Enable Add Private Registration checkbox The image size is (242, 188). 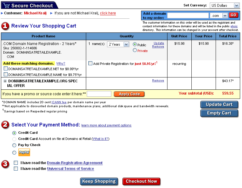point(90,63)
